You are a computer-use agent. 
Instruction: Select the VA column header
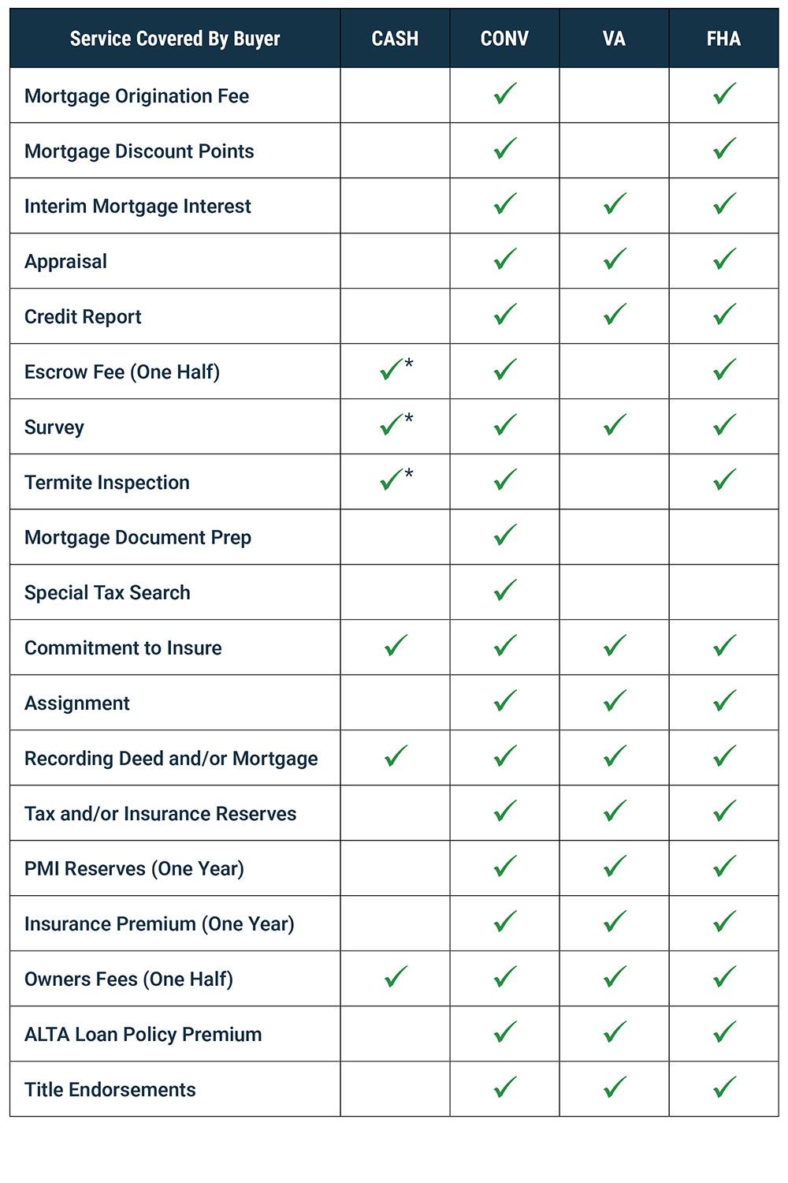(614, 39)
